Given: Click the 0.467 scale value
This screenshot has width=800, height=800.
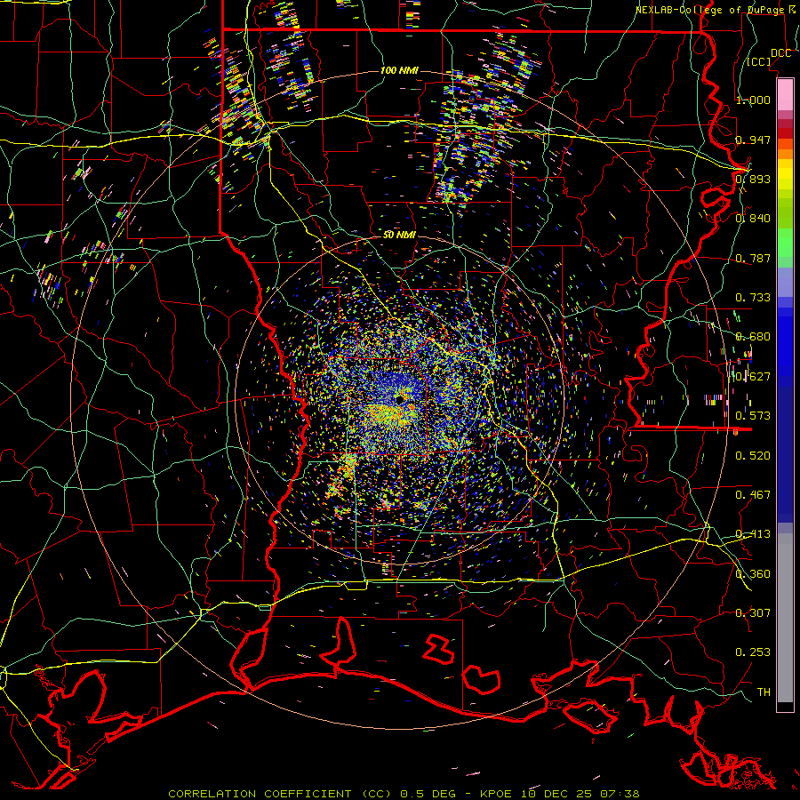Looking at the screenshot, I should [753, 494].
